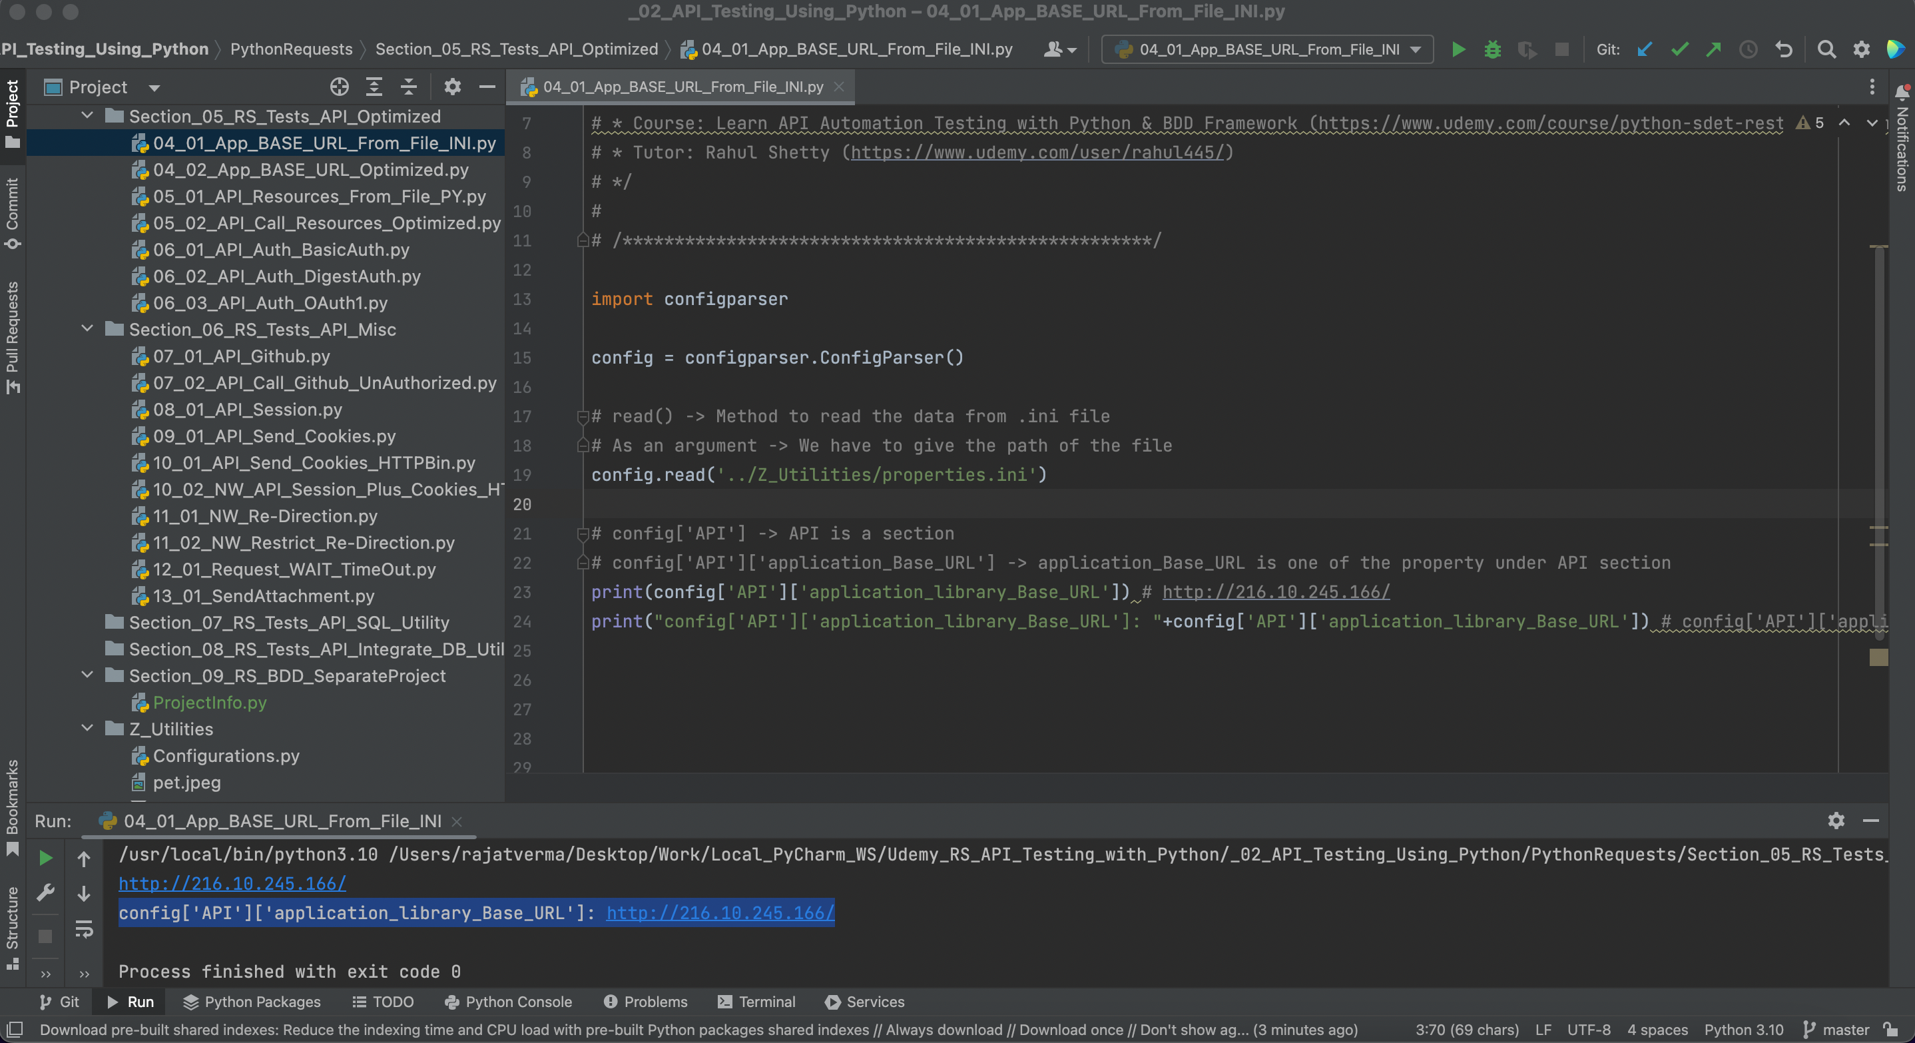Open IDE settings gear in top toolbar
Screen dimensions: 1915x1043
pyautogui.click(x=1860, y=49)
